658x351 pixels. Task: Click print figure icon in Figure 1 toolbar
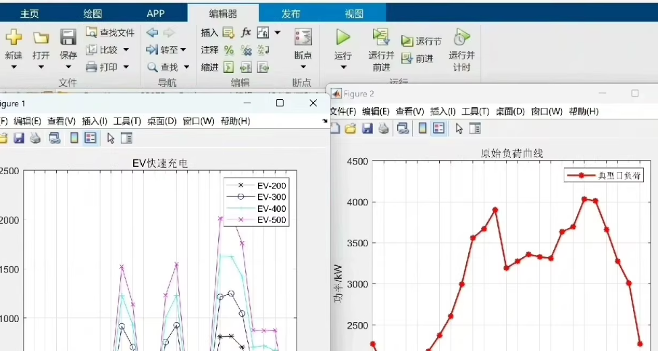point(35,138)
